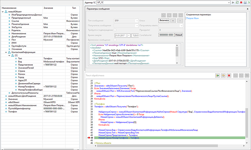Collapse the 'новыйОбъект' tree node
Viewport: 251px width, 150px height.
click(x=3, y=12)
